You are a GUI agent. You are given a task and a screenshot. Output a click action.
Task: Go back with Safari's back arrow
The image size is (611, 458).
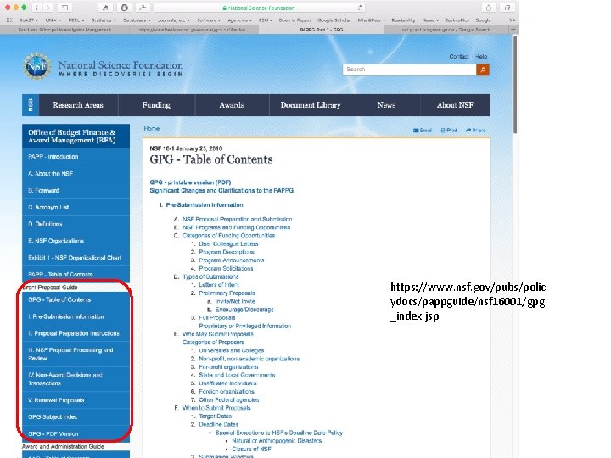pos(36,8)
